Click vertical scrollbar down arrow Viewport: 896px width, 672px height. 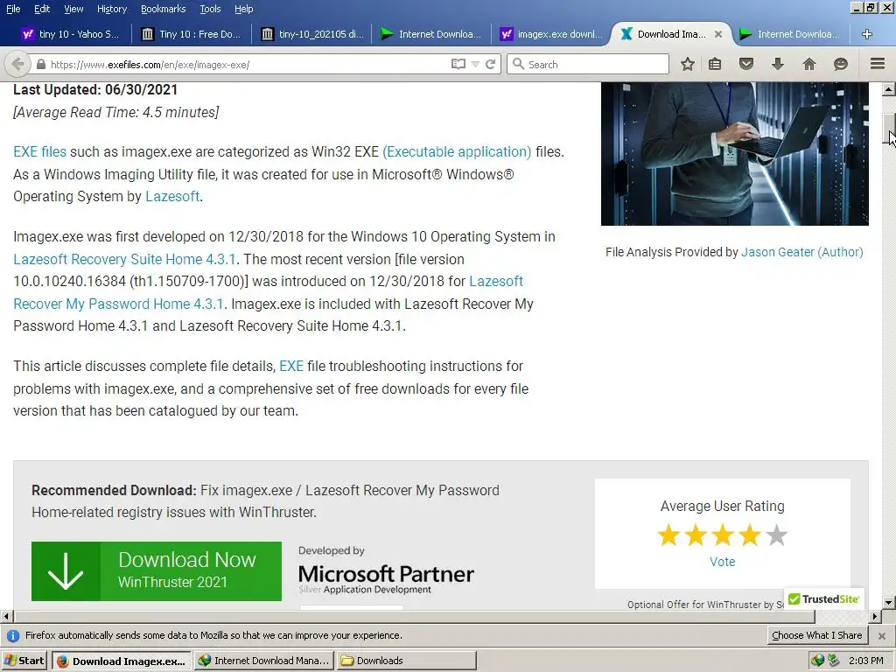tap(889, 602)
